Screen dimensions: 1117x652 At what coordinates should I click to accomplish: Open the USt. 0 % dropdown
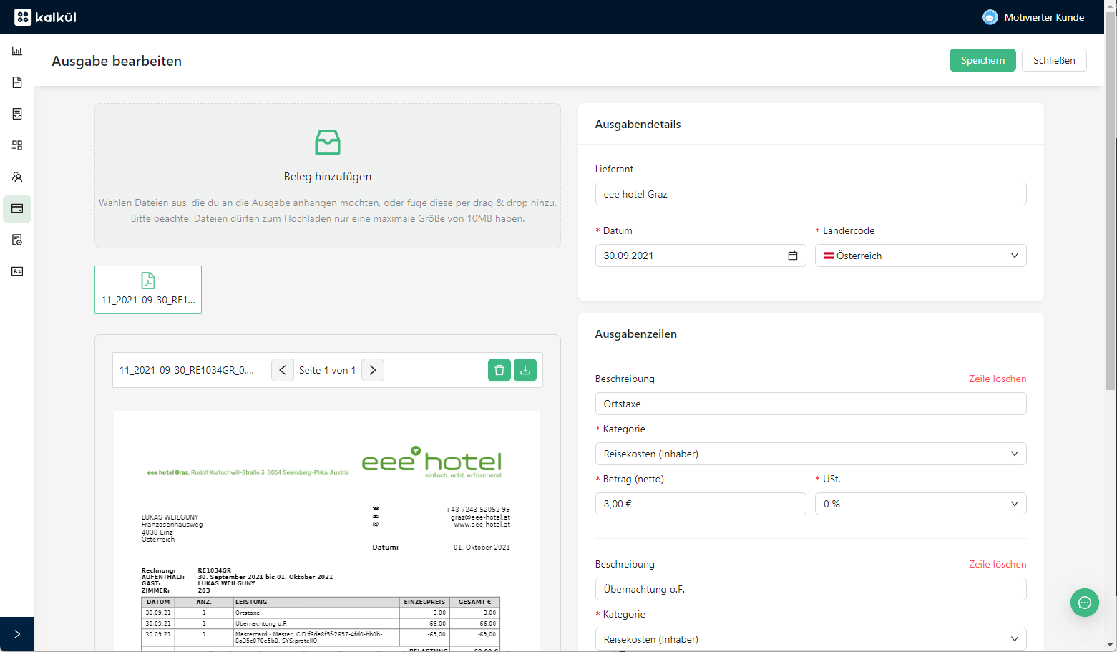point(920,504)
